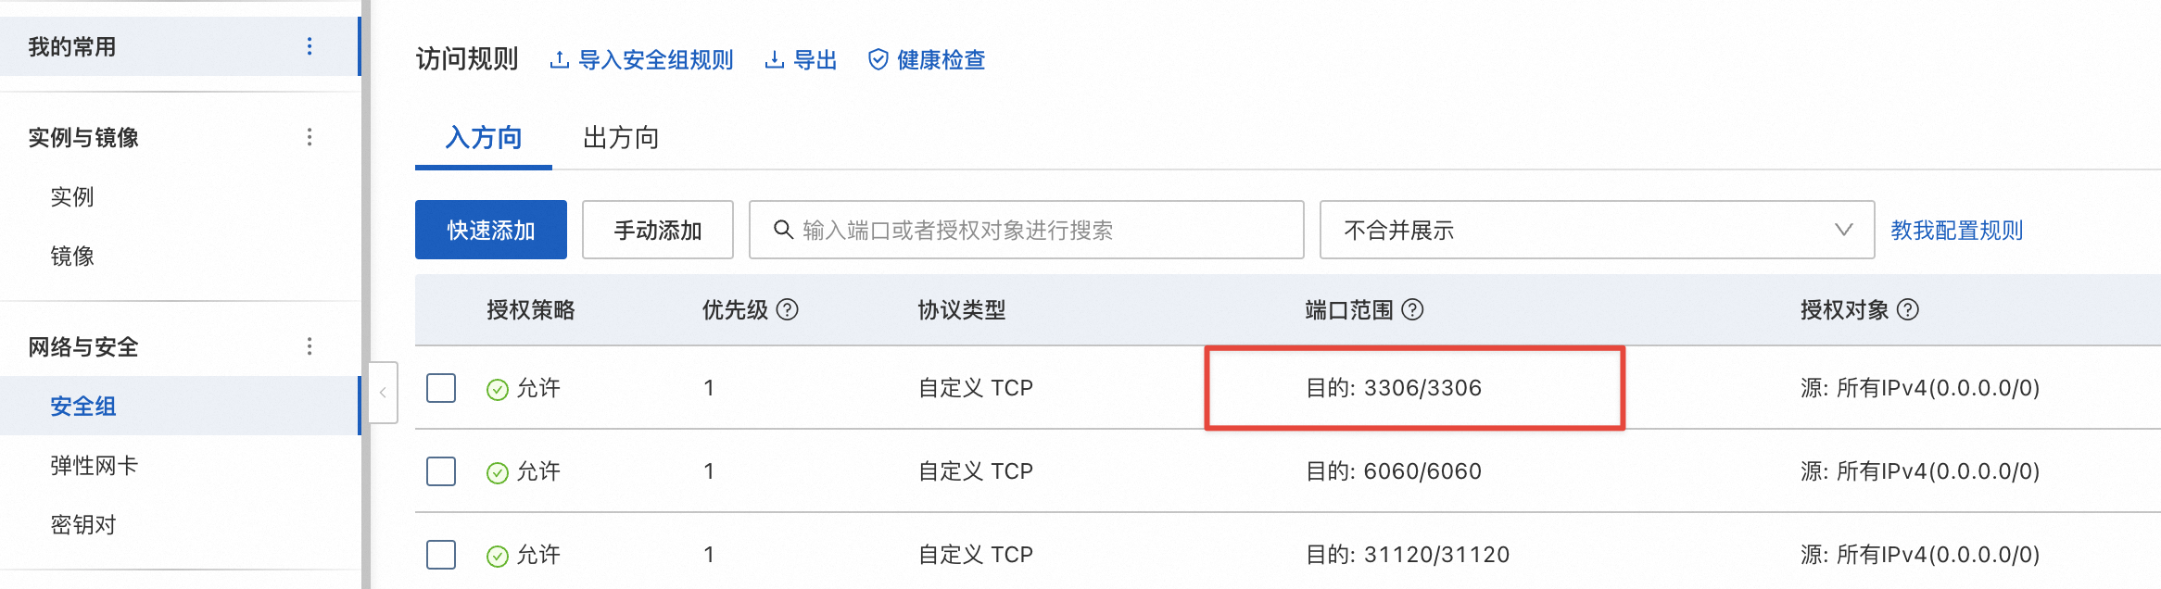Expand the 不合并展示 dropdown
The height and width of the screenshot is (589, 2161).
[1597, 230]
